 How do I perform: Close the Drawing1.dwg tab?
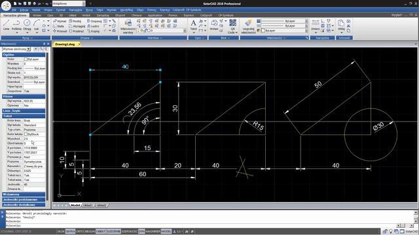[x=79, y=44]
